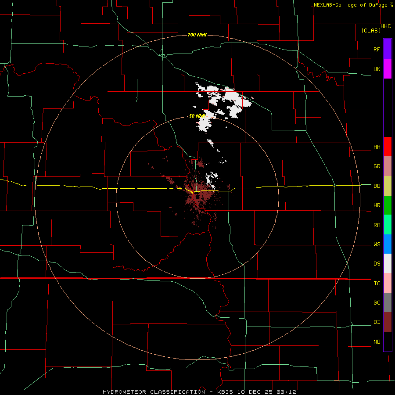Screen dimensions: 395x395
Task: Click the DS legend label
Action: pos(377,264)
